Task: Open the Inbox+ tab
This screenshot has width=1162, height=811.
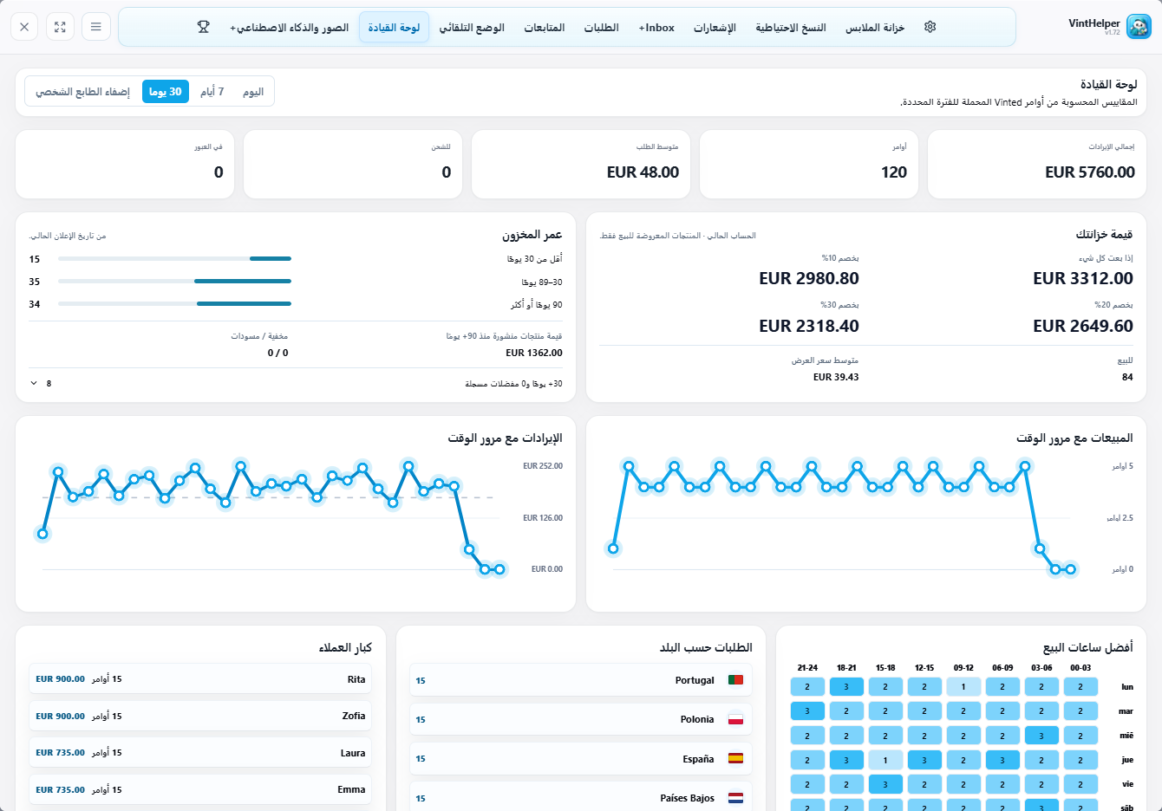Action: point(656,28)
